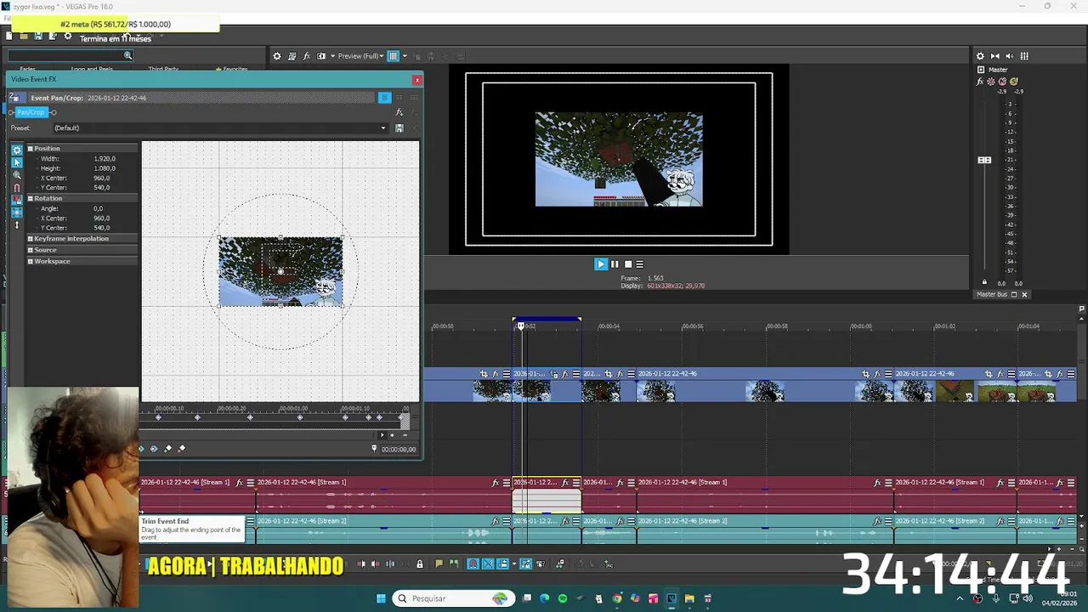The height and width of the screenshot is (612, 1088).
Task: Toggle timeline Enable Snapping magnet button
Action: point(473,564)
